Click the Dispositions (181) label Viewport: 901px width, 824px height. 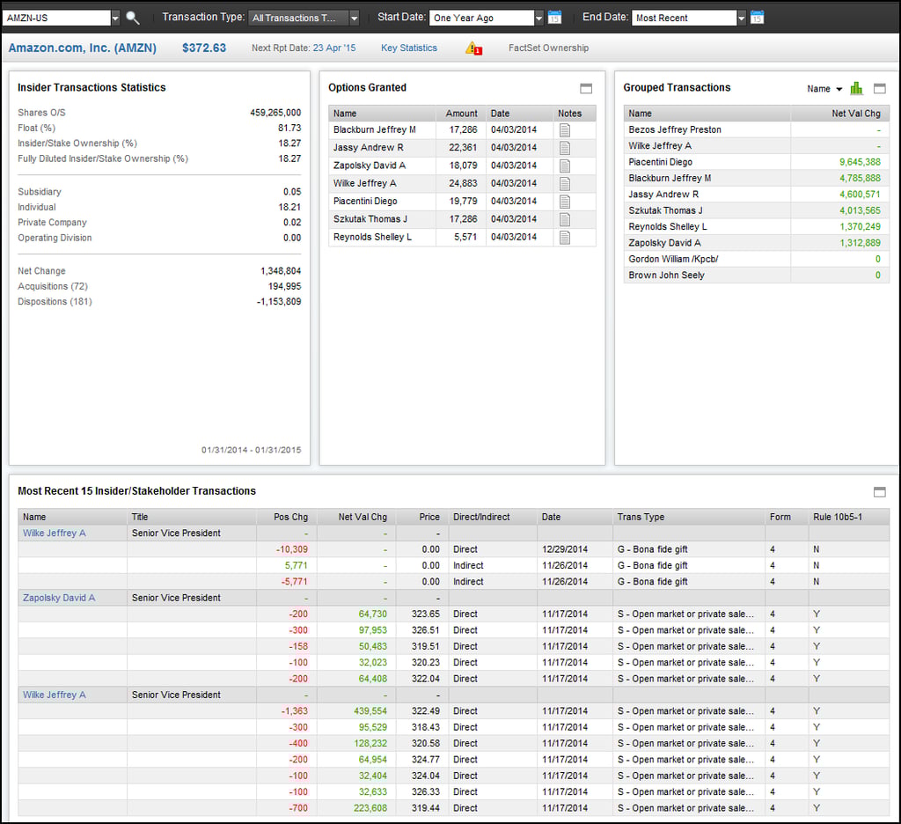point(55,302)
